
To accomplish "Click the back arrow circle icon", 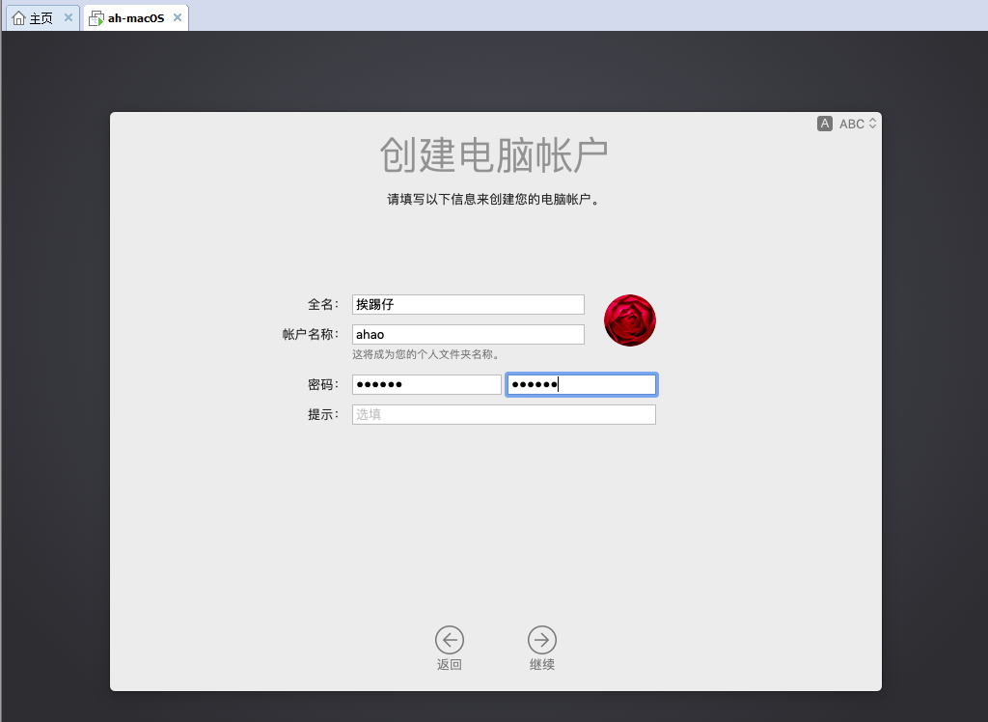I will click(450, 639).
